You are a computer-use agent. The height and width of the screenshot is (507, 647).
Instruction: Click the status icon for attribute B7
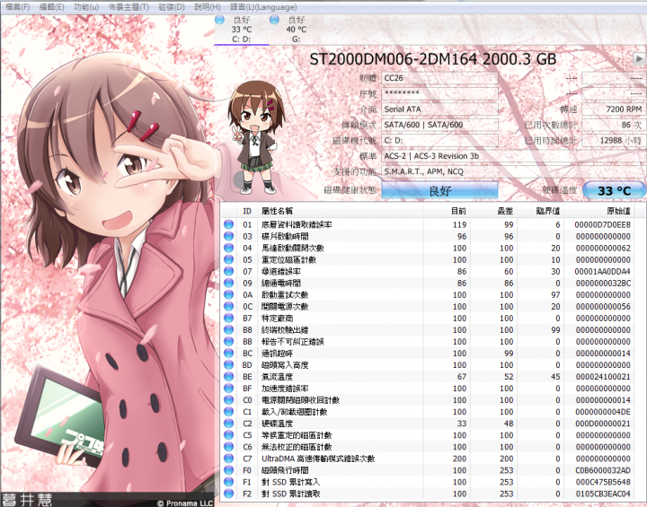point(228,319)
